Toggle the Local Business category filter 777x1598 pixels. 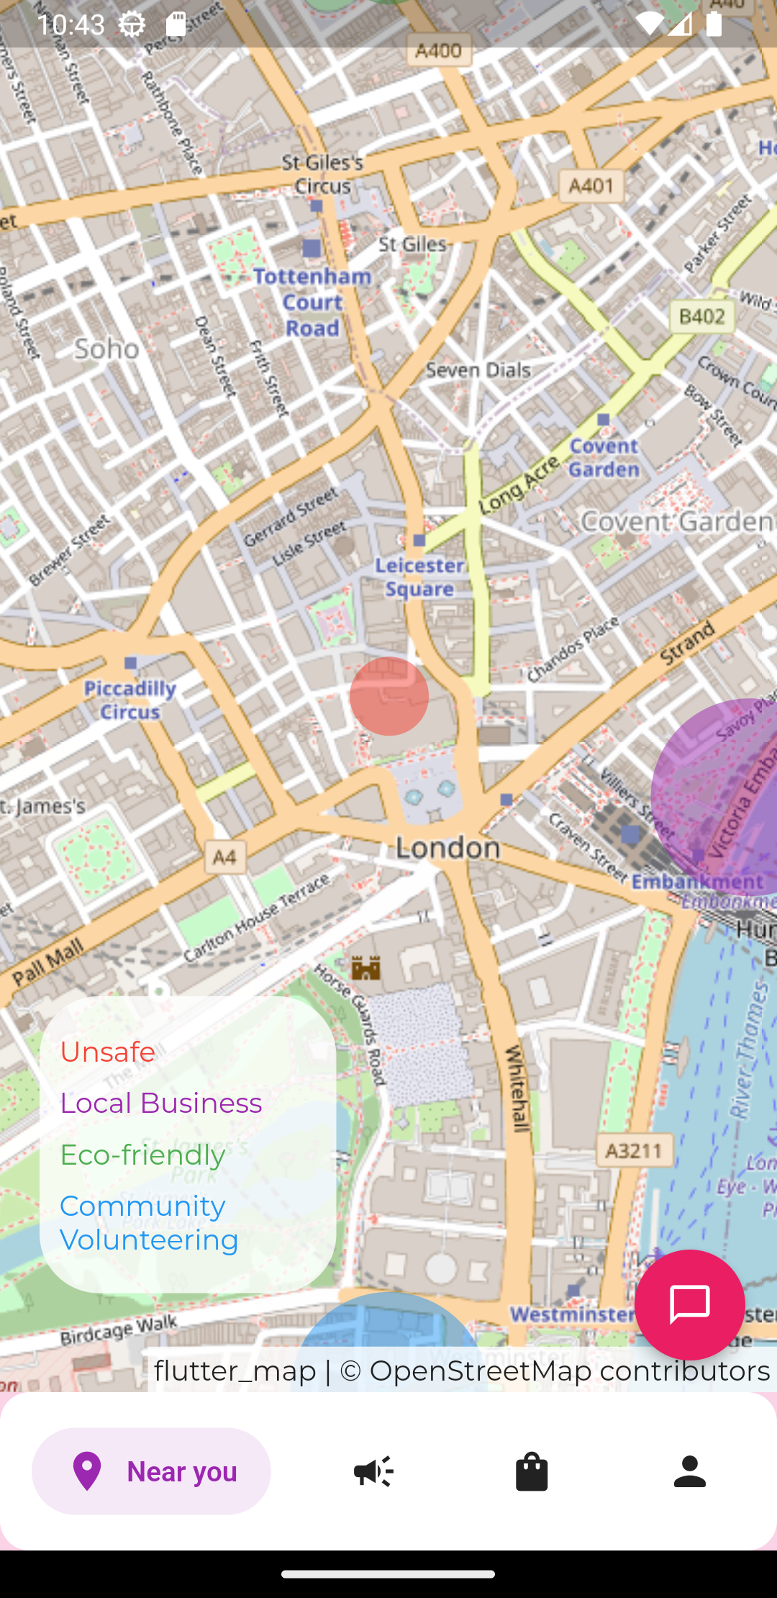pyautogui.click(x=160, y=1103)
